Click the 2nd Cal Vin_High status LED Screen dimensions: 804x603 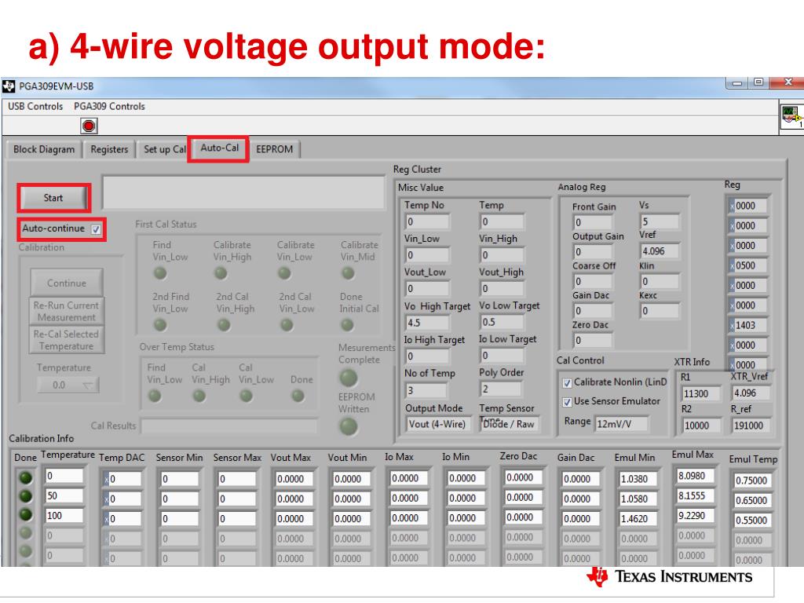[x=224, y=324]
